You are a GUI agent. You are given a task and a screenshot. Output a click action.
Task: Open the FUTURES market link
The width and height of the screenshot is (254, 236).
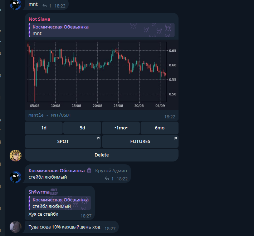pyautogui.click(x=140, y=142)
